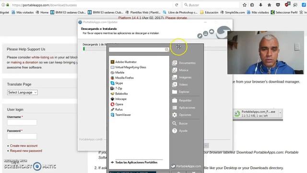307x173 pixels.
Task: Open Opciones settings menu
Action: pos(182,115)
